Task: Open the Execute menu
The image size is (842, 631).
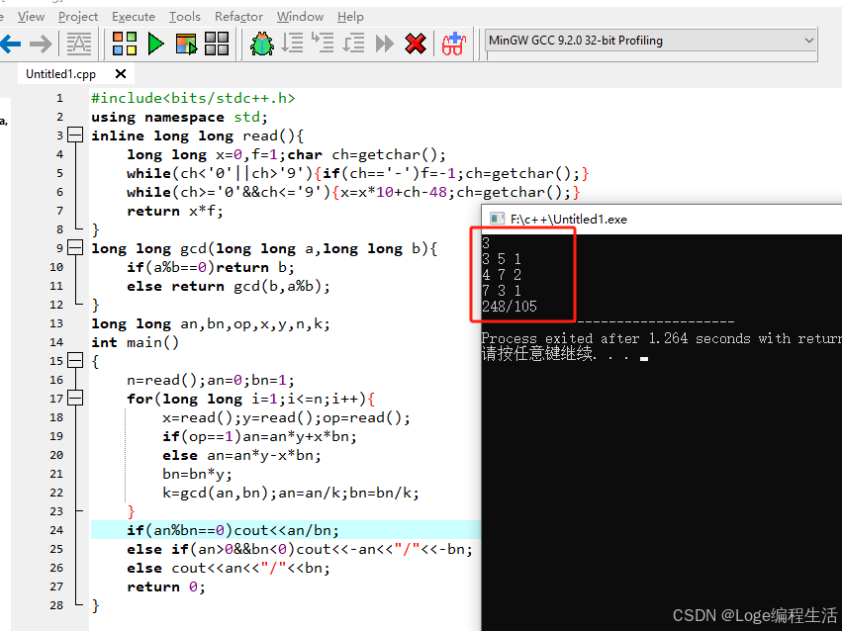Action: point(134,17)
